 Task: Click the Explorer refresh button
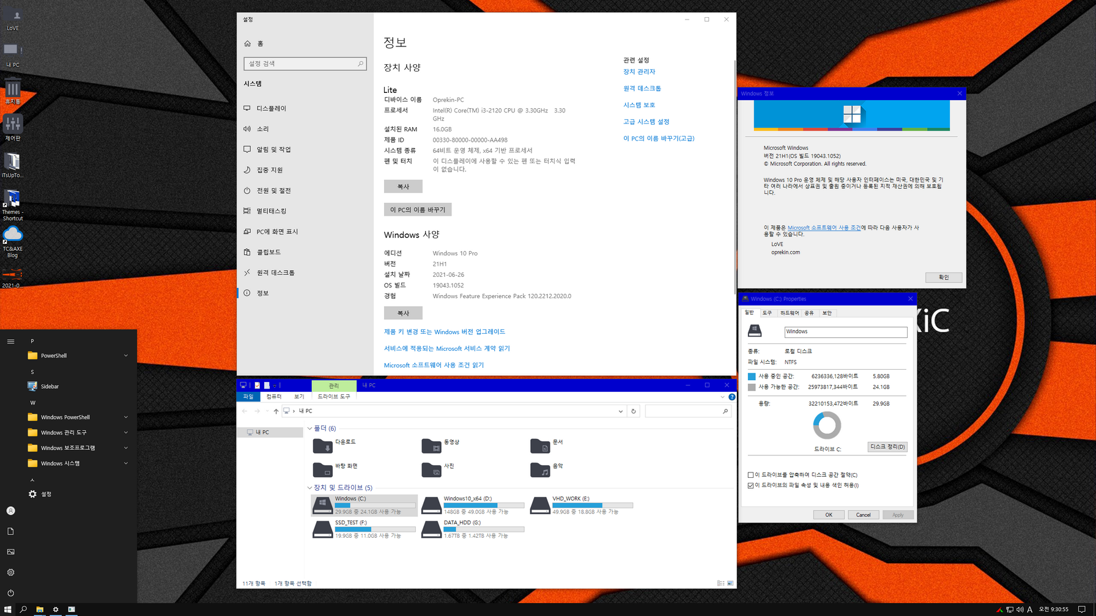tap(634, 411)
